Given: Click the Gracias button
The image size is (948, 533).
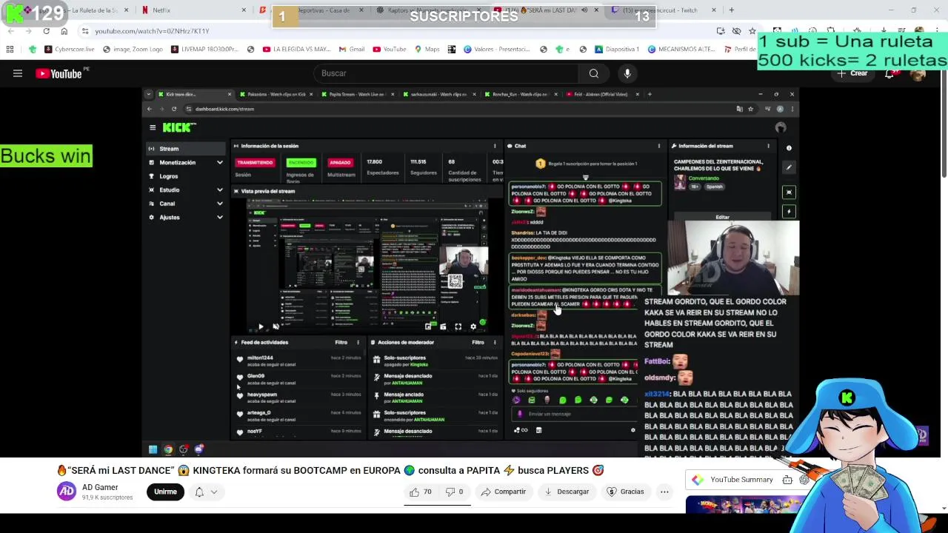Looking at the screenshot, I should point(626,492).
